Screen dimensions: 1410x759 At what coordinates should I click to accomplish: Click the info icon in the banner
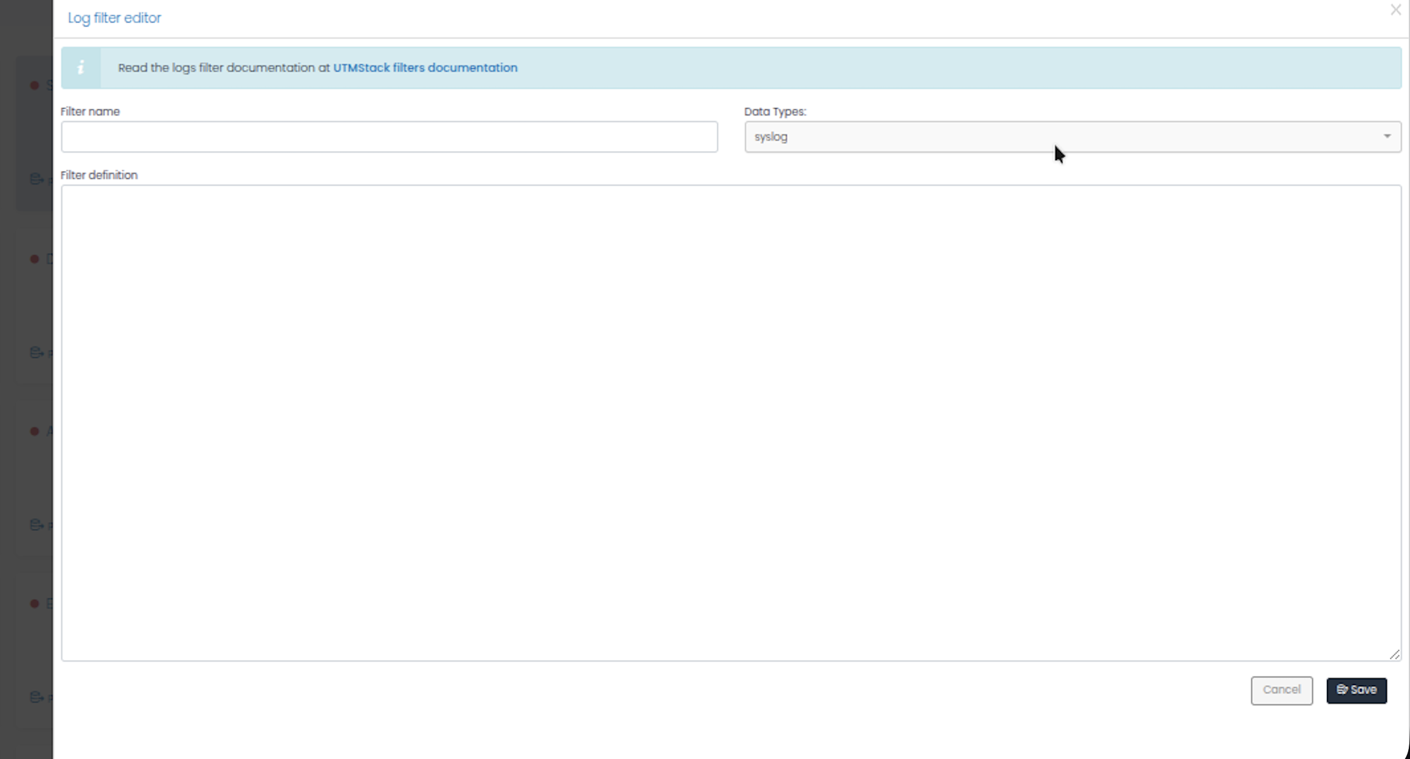pos(81,68)
